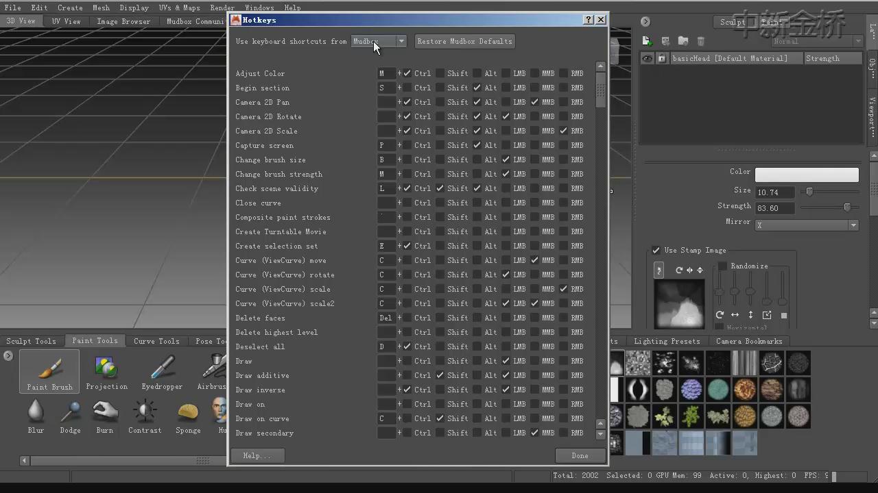
Task: Toggle Shift checkbox for Draw additive
Action: click(440, 375)
